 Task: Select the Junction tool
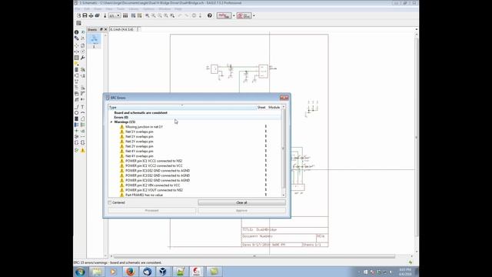click(77, 131)
